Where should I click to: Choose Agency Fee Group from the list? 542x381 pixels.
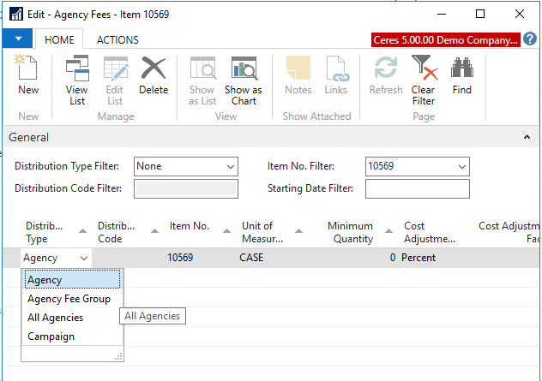pos(69,299)
